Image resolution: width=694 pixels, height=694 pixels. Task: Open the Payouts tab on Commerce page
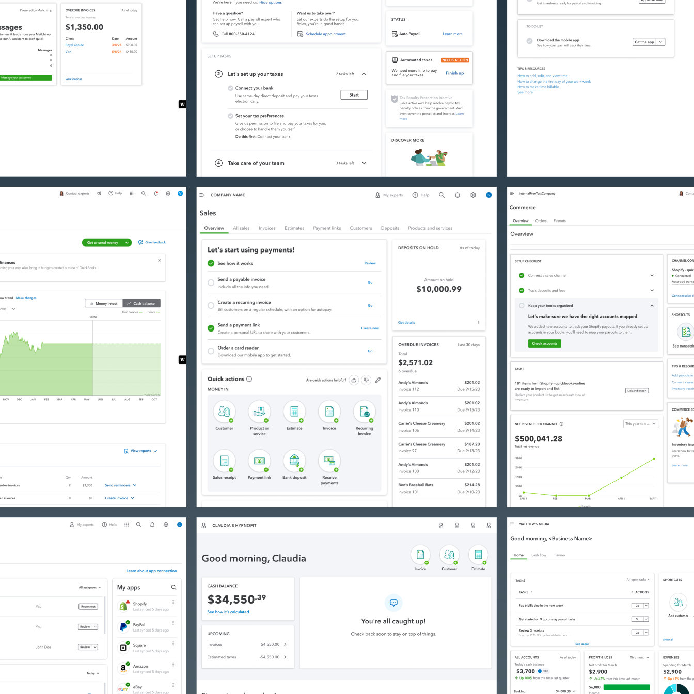click(560, 221)
